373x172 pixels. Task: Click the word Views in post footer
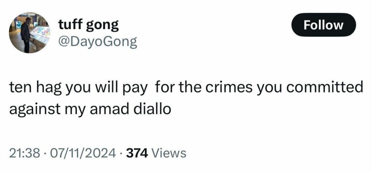[169, 153]
